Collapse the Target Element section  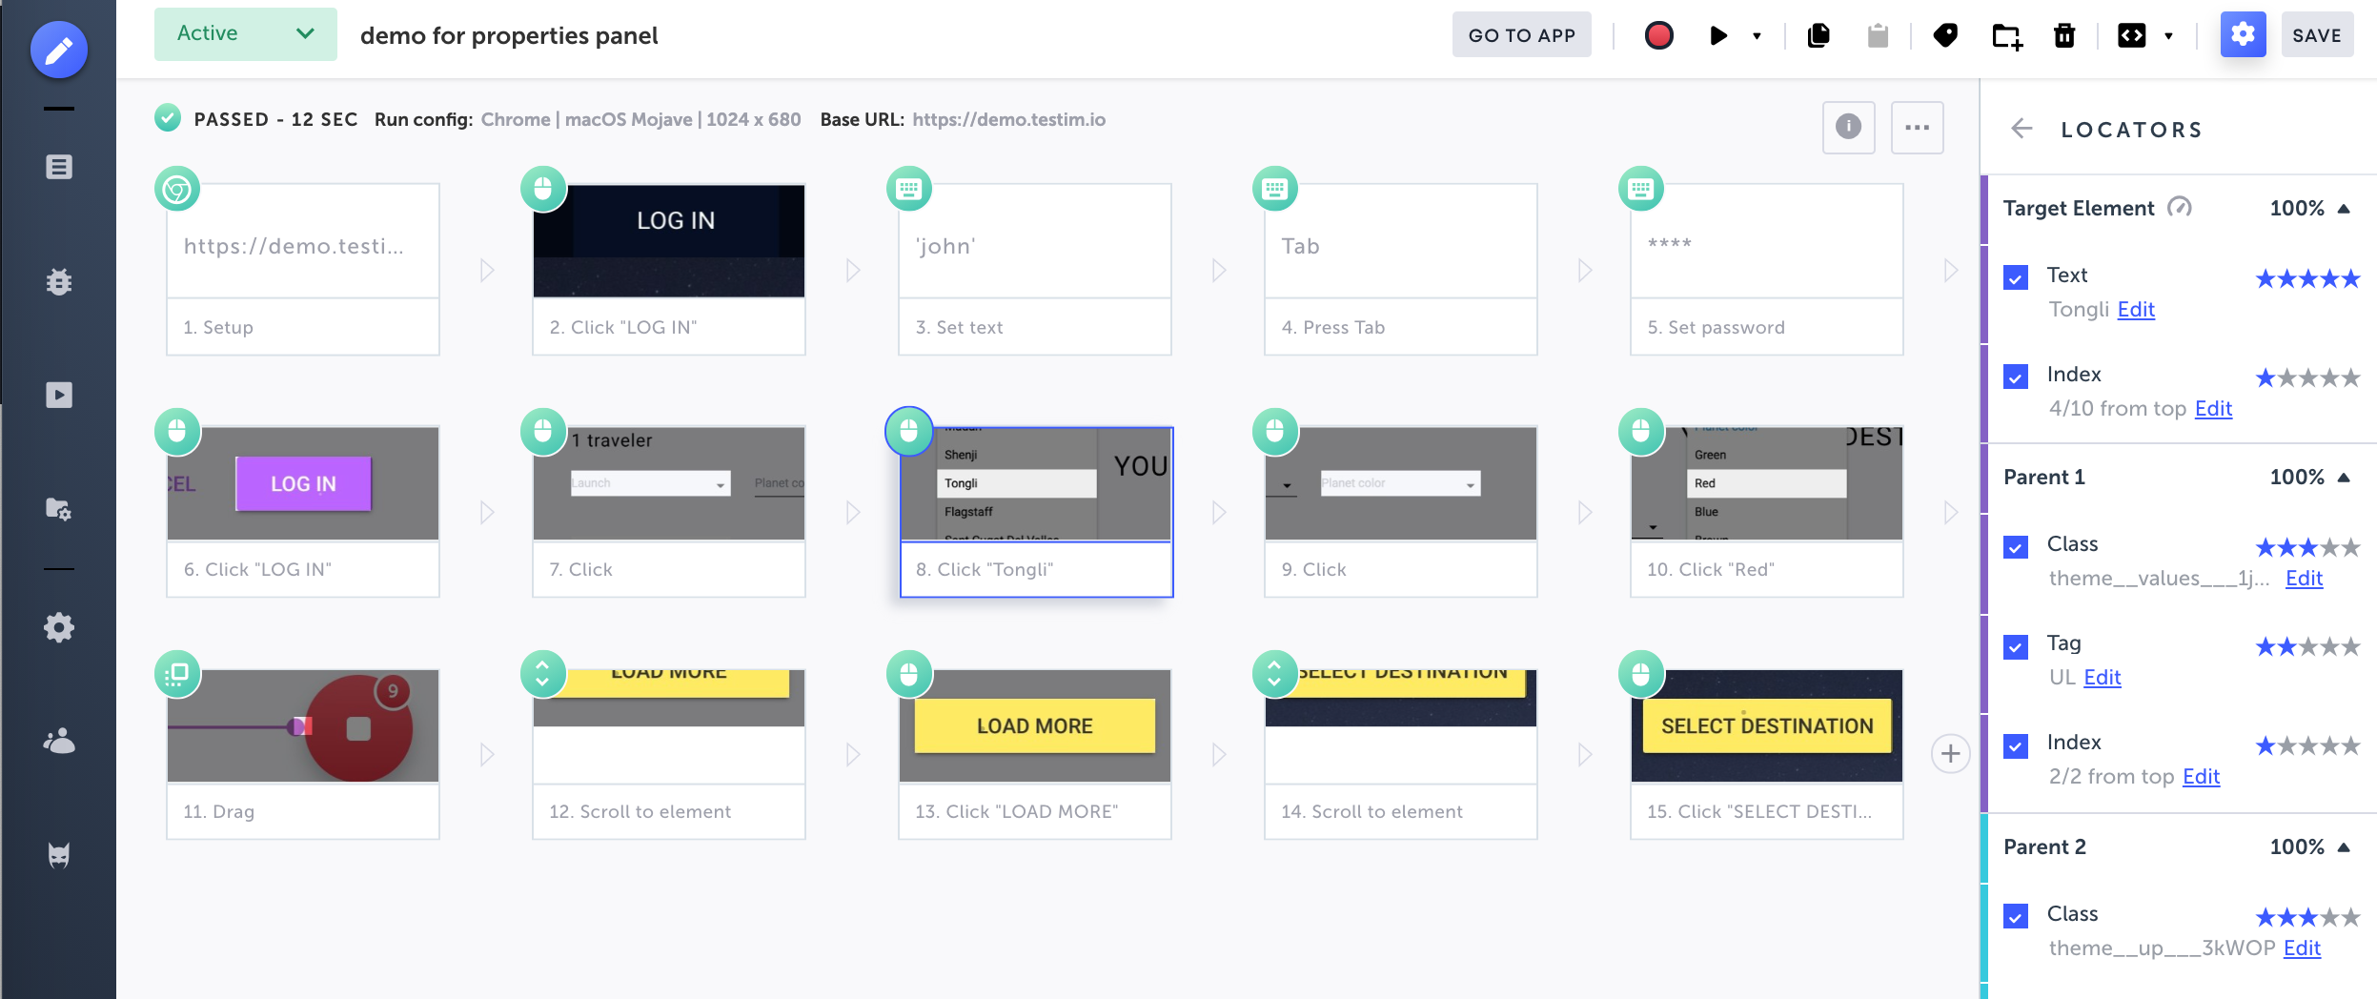[2344, 209]
